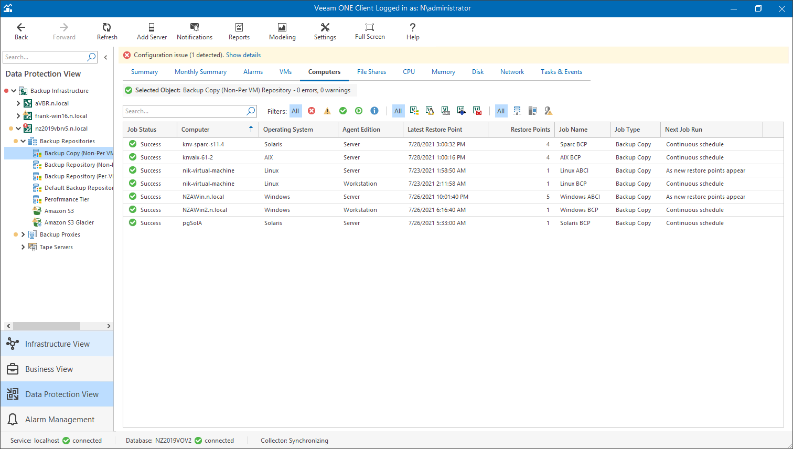Click the Success icon in the pgSolA row
Screen dimensions: 793x449
coord(133,222)
